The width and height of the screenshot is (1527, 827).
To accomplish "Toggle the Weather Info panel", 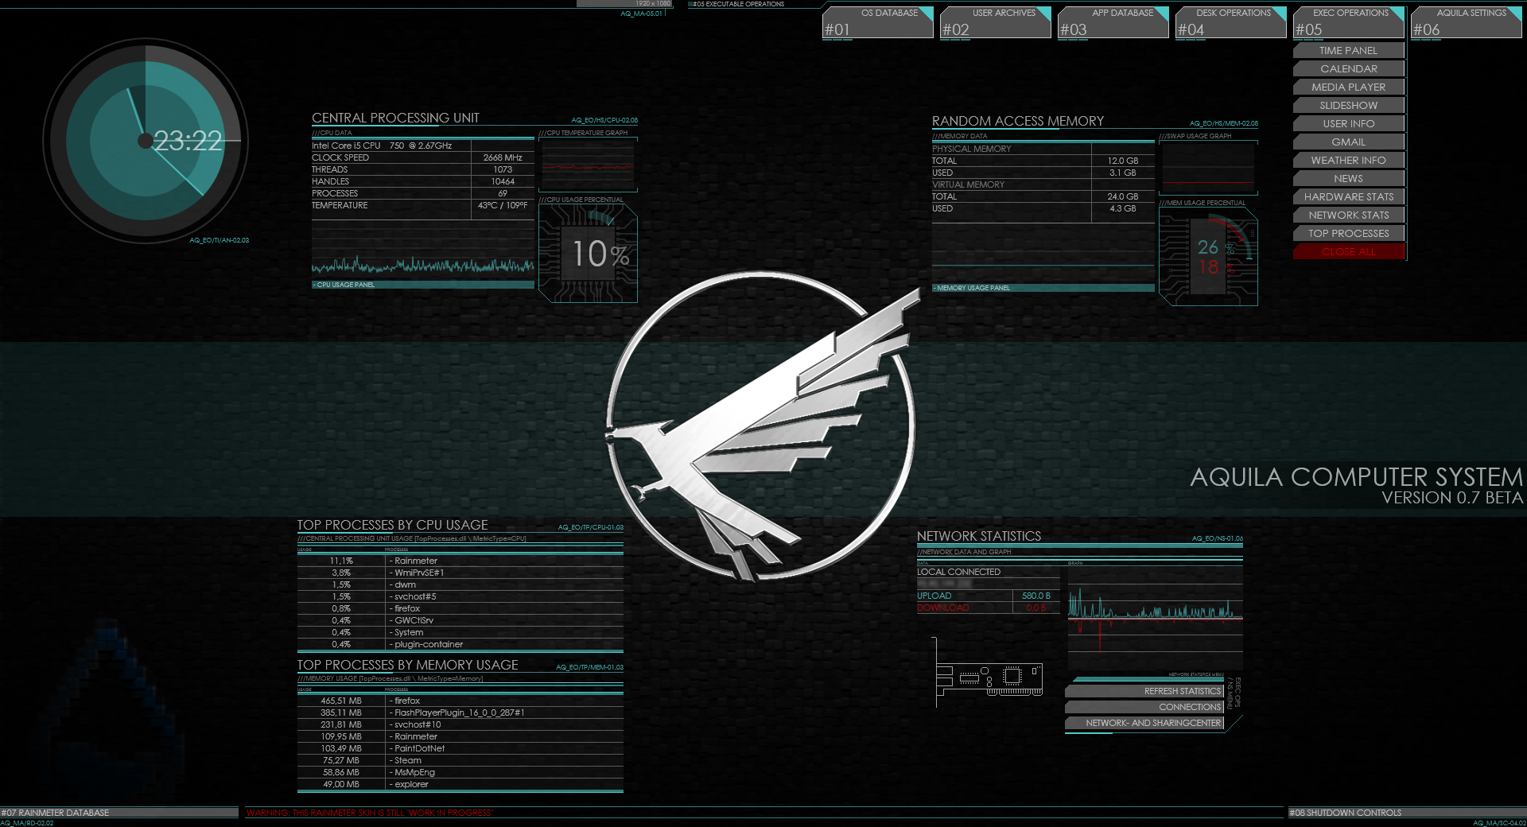I will (x=1348, y=160).
